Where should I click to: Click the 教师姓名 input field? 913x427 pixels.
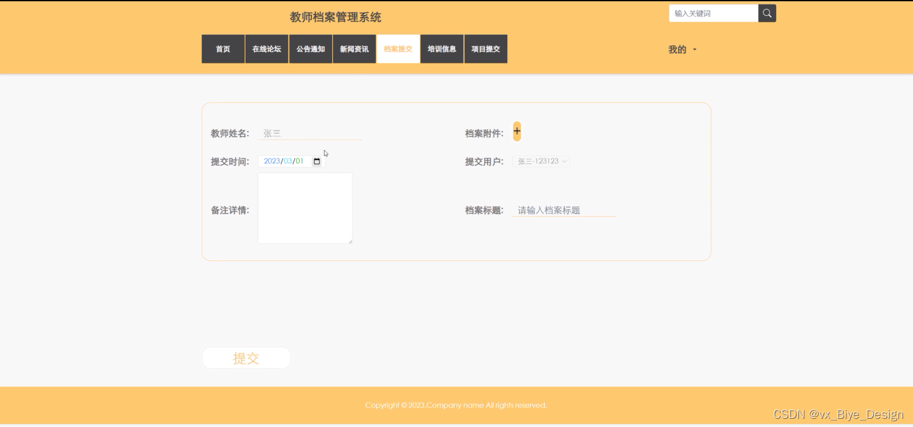coord(310,133)
